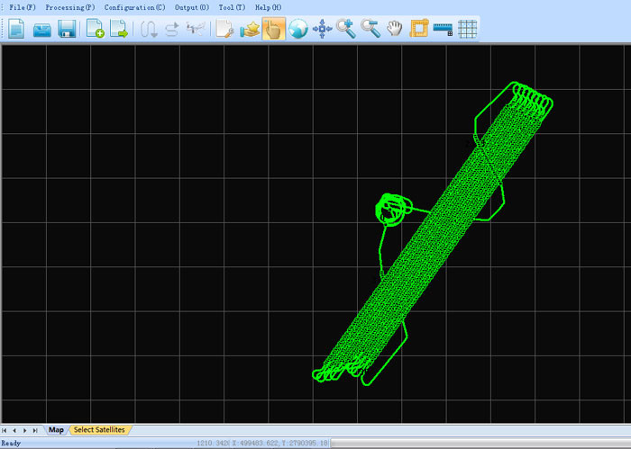The height and width of the screenshot is (449, 631).
Task: Toggle the grid display icon
Action: [x=467, y=29]
